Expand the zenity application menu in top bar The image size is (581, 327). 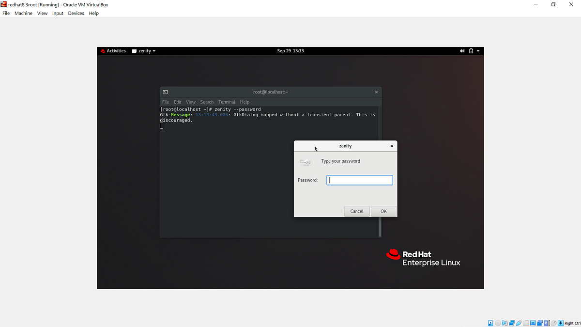click(x=143, y=50)
